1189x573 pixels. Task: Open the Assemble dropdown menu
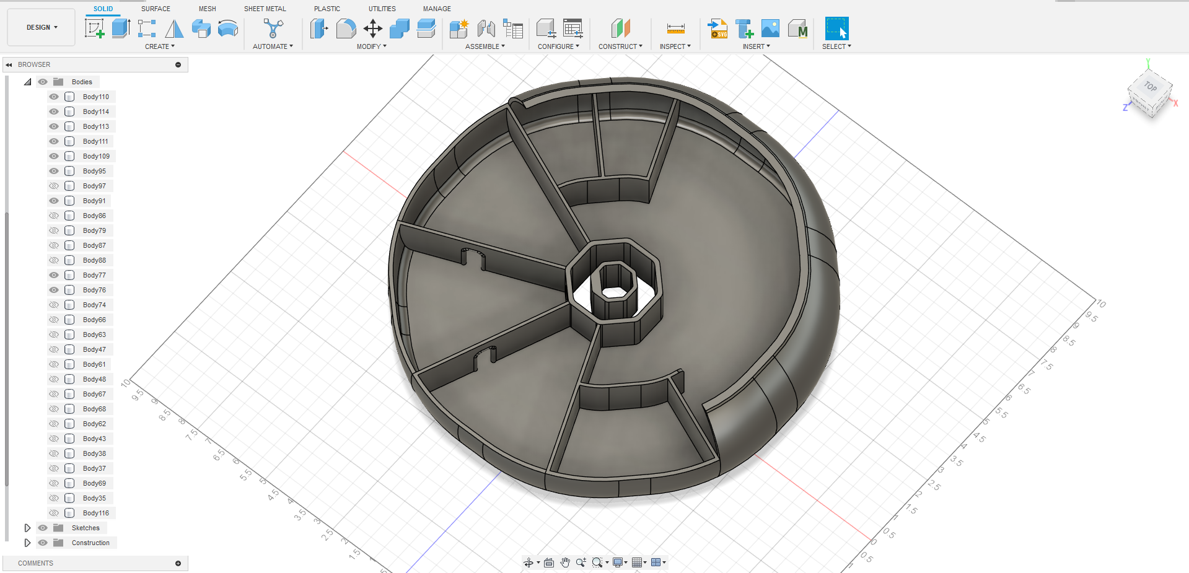pyautogui.click(x=485, y=46)
